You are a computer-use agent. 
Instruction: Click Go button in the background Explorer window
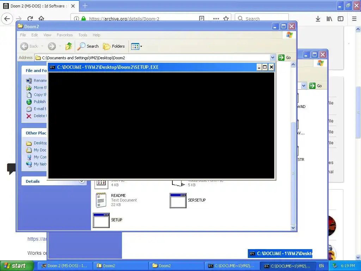(316, 86)
